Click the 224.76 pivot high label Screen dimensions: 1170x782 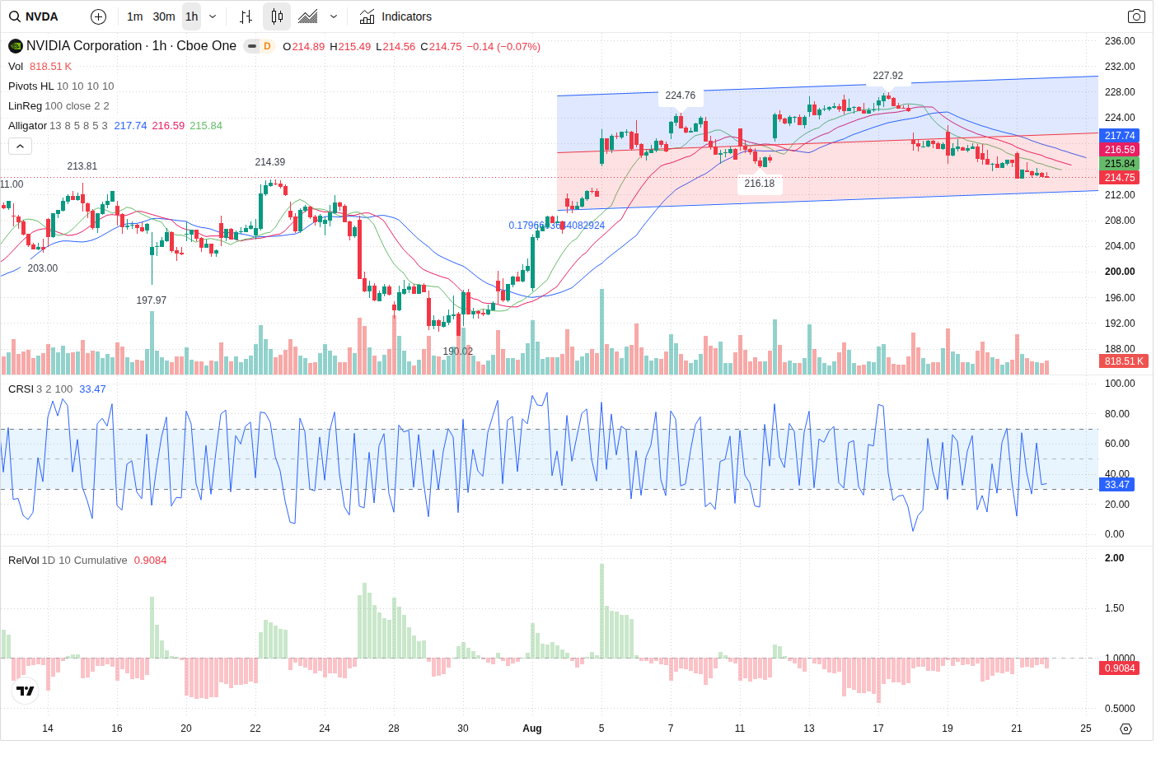(681, 95)
